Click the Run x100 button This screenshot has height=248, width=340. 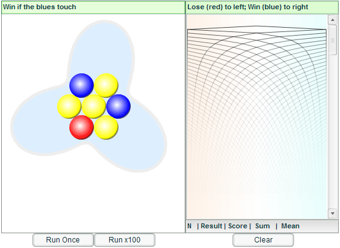tap(125, 240)
